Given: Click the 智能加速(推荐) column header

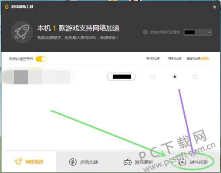Looking at the screenshot, I should coord(198,59).
